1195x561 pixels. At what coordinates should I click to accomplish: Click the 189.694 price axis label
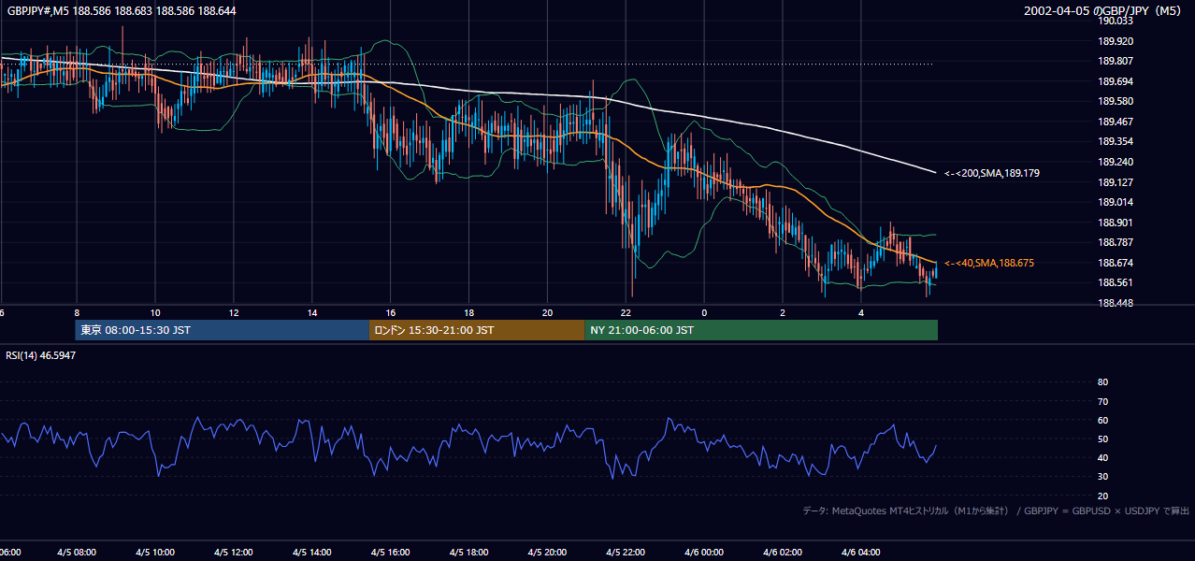[x=1115, y=81]
